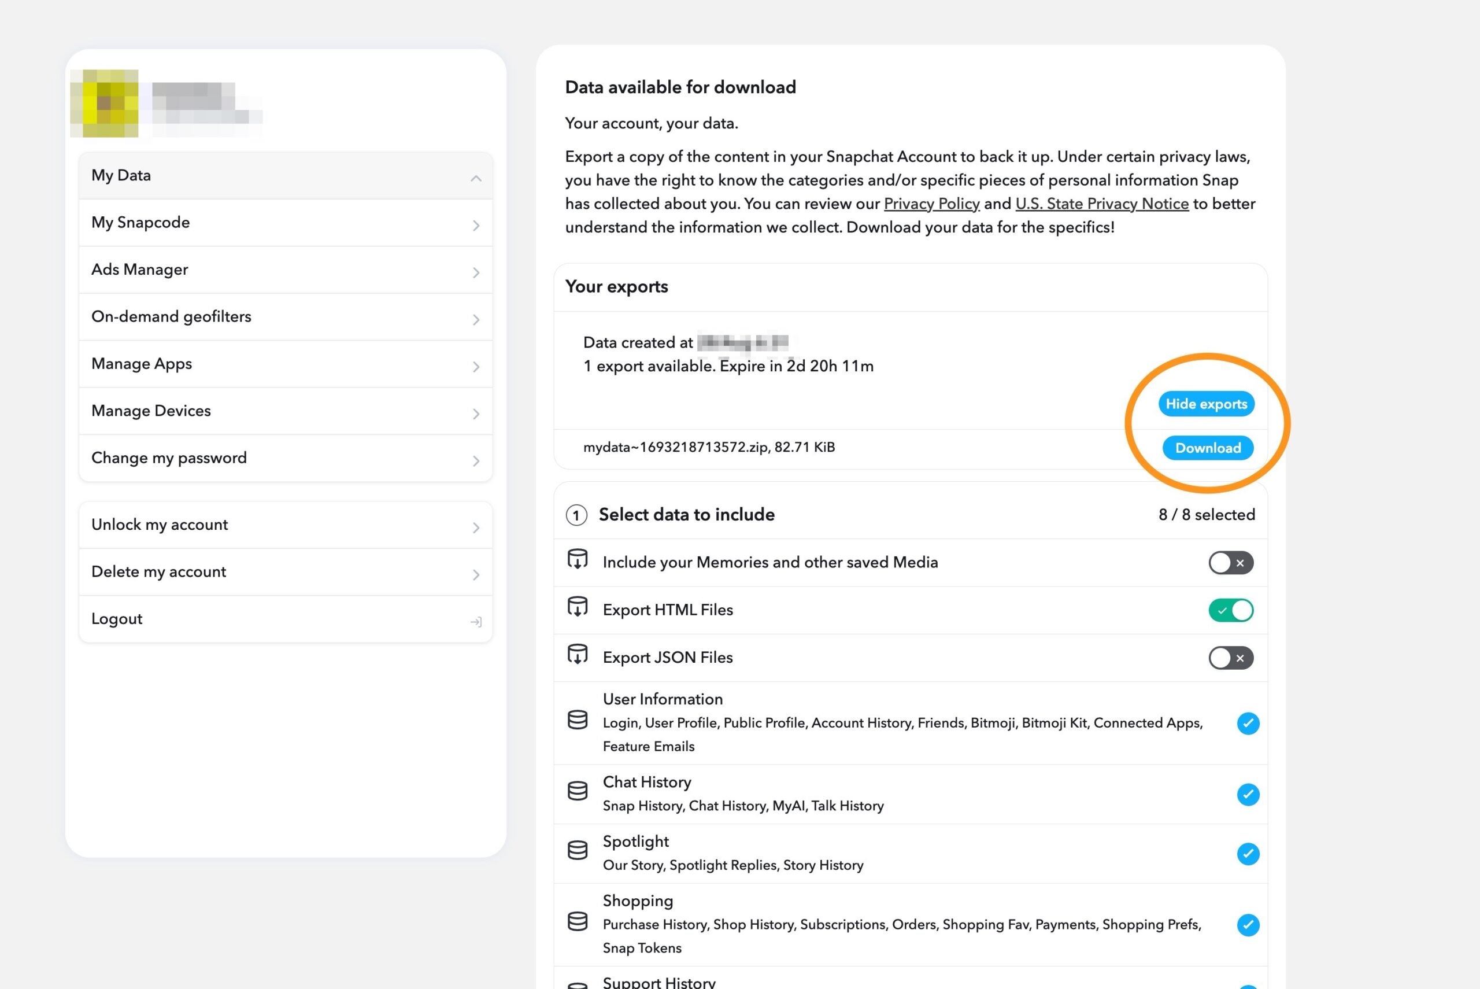This screenshot has height=989, width=1480.
Task: Download the mydata zip export
Action: coord(1207,448)
